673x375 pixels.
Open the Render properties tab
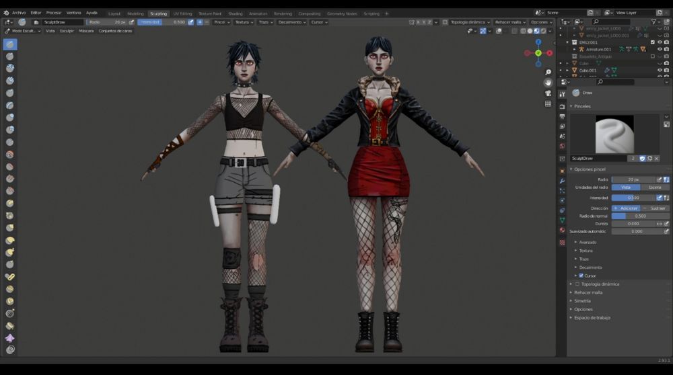[x=562, y=106]
